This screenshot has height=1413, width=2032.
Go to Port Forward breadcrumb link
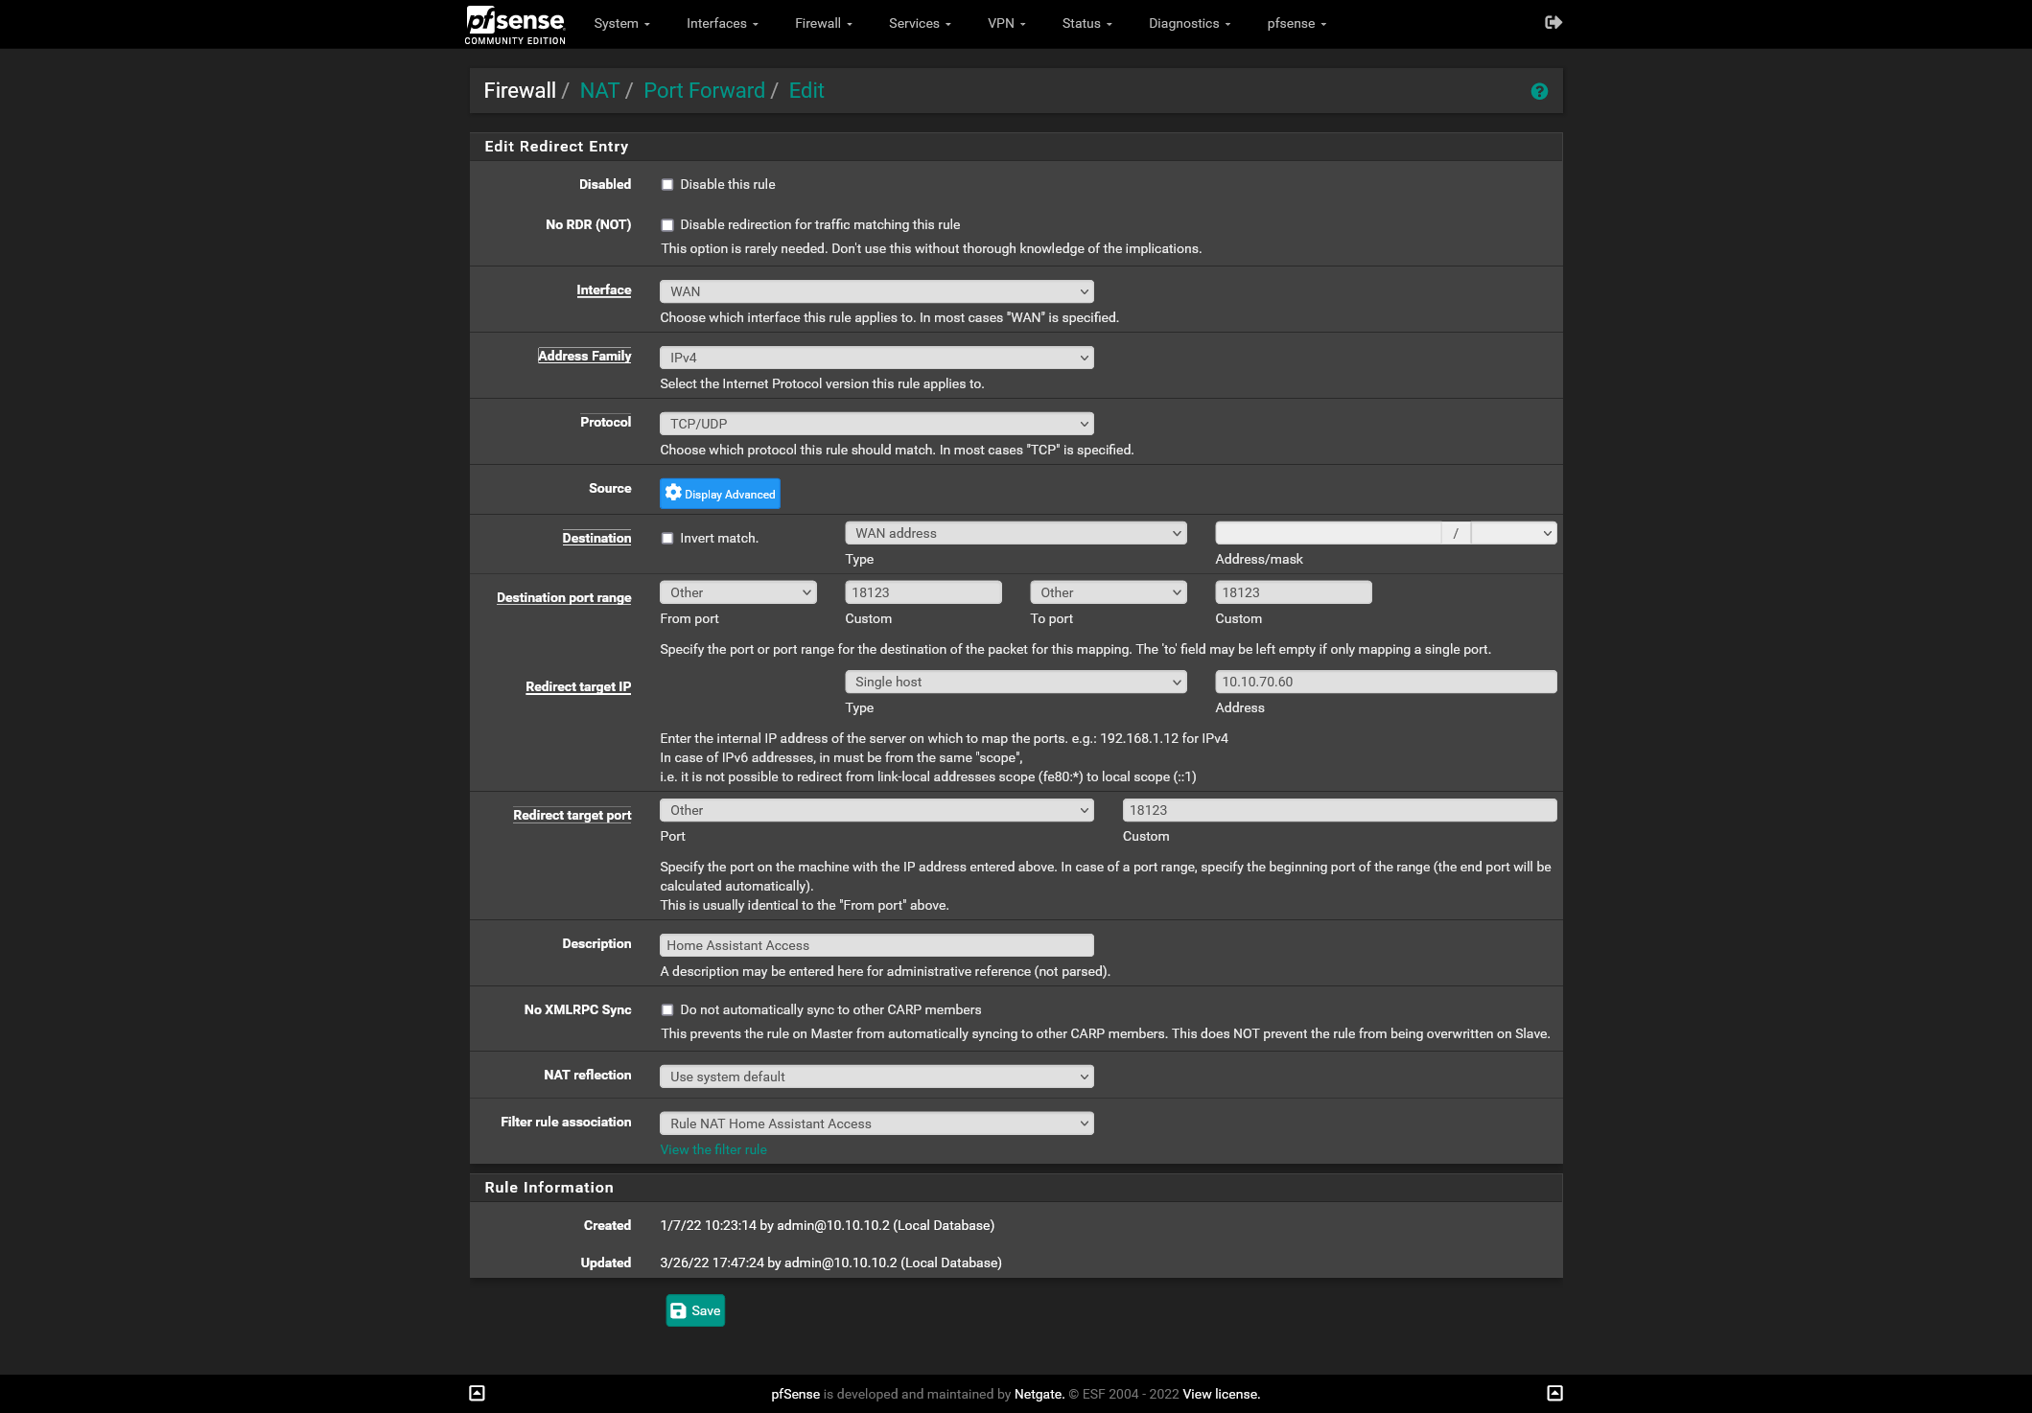pyautogui.click(x=704, y=90)
